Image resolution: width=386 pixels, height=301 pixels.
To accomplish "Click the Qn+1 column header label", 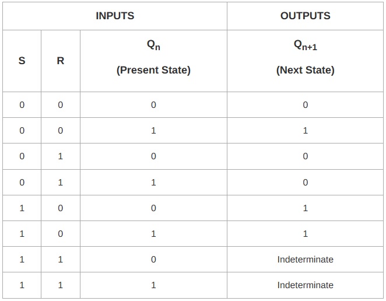I will (x=306, y=46).
